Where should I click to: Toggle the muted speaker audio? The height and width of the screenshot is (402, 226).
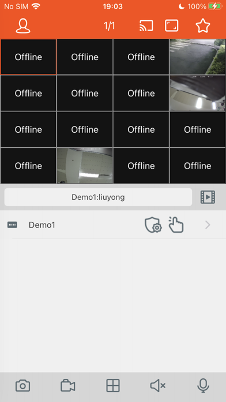[x=157, y=386]
